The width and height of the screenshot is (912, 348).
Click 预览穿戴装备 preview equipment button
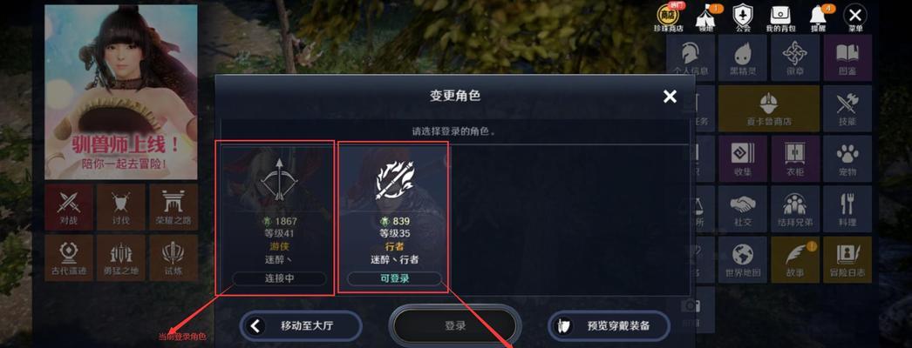609,325
